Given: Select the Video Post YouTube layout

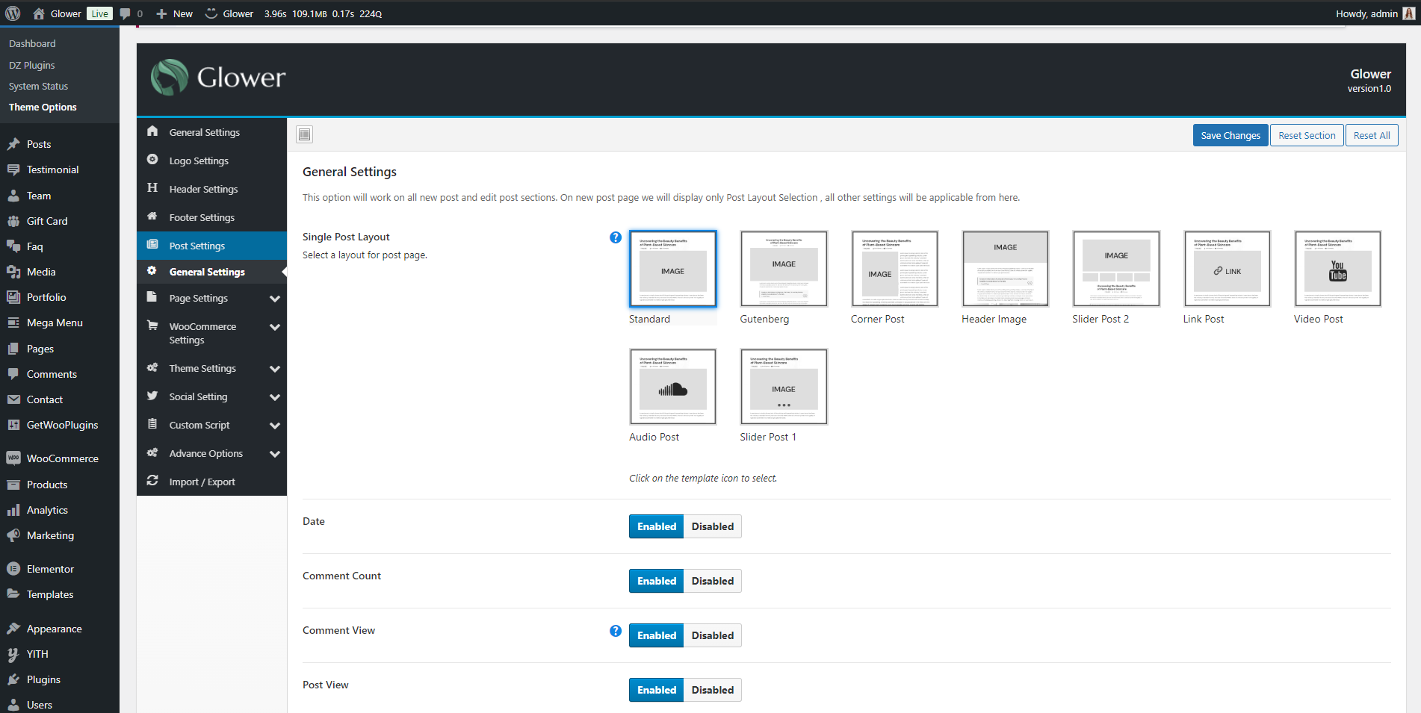Looking at the screenshot, I should pos(1337,269).
